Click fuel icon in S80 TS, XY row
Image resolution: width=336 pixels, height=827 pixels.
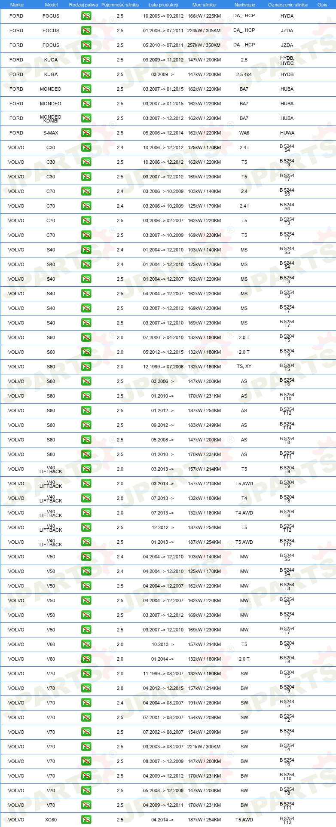(86, 367)
